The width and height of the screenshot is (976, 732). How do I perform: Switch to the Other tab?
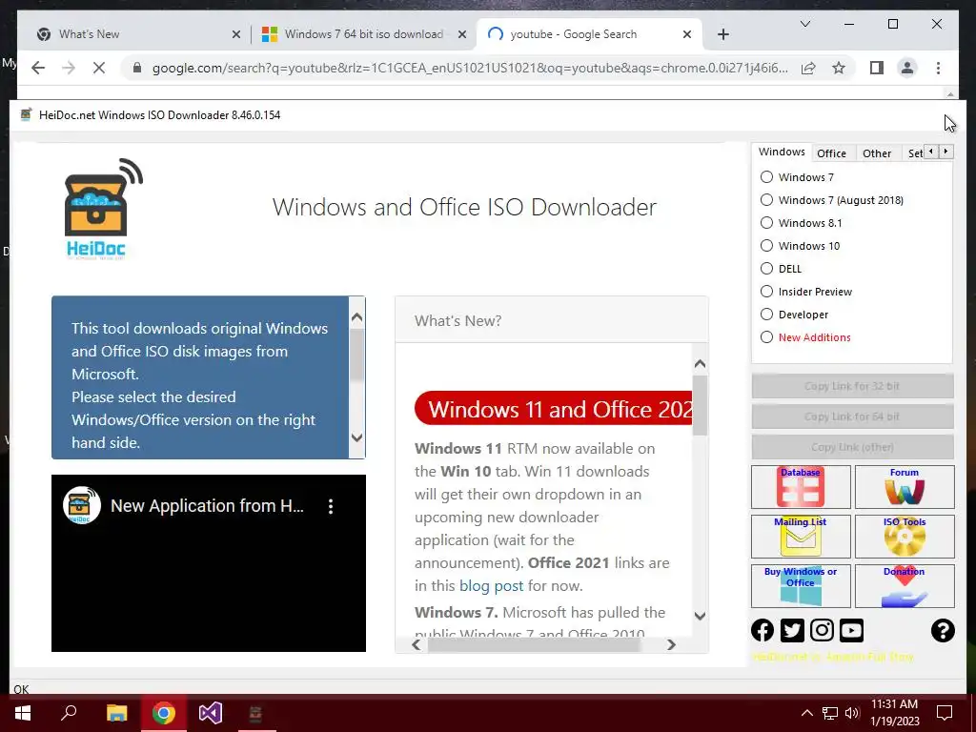point(877,153)
